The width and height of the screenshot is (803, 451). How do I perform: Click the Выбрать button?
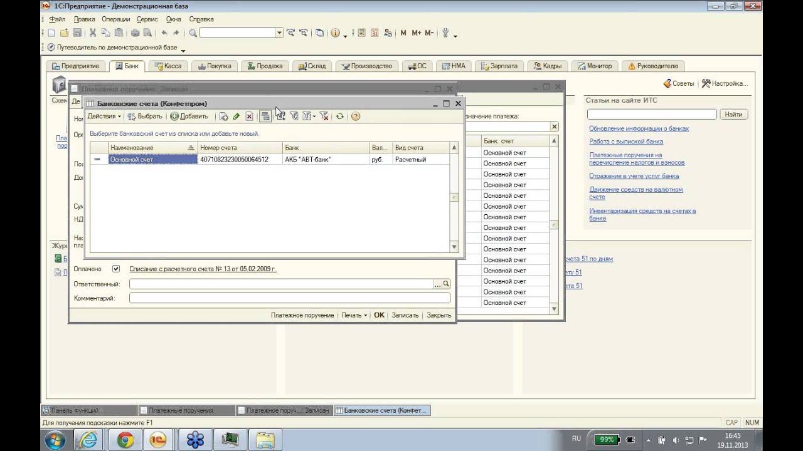(145, 116)
